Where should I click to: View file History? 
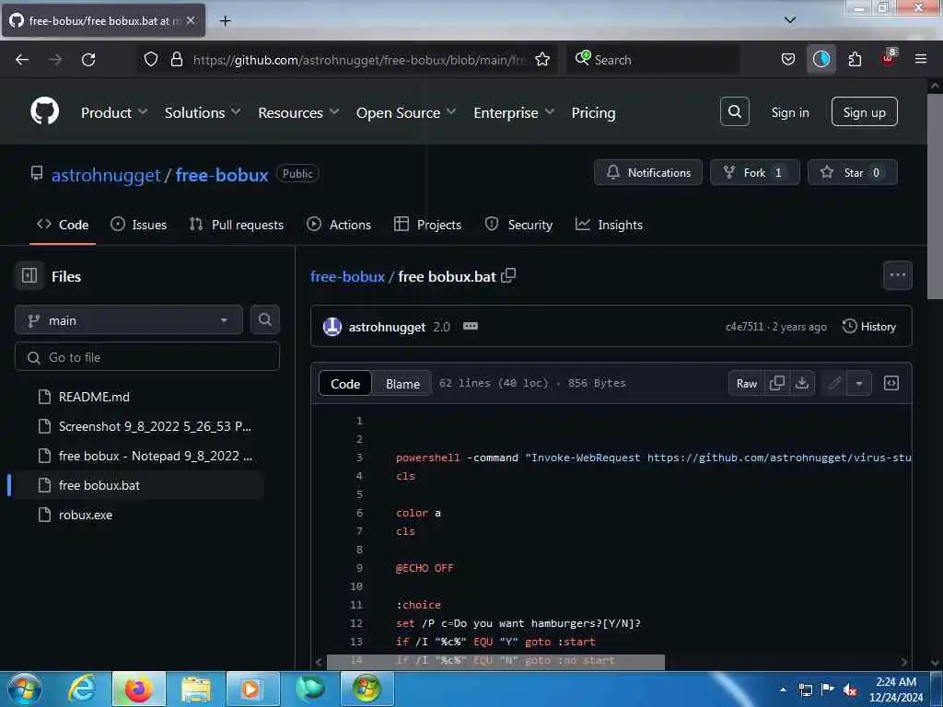869,327
